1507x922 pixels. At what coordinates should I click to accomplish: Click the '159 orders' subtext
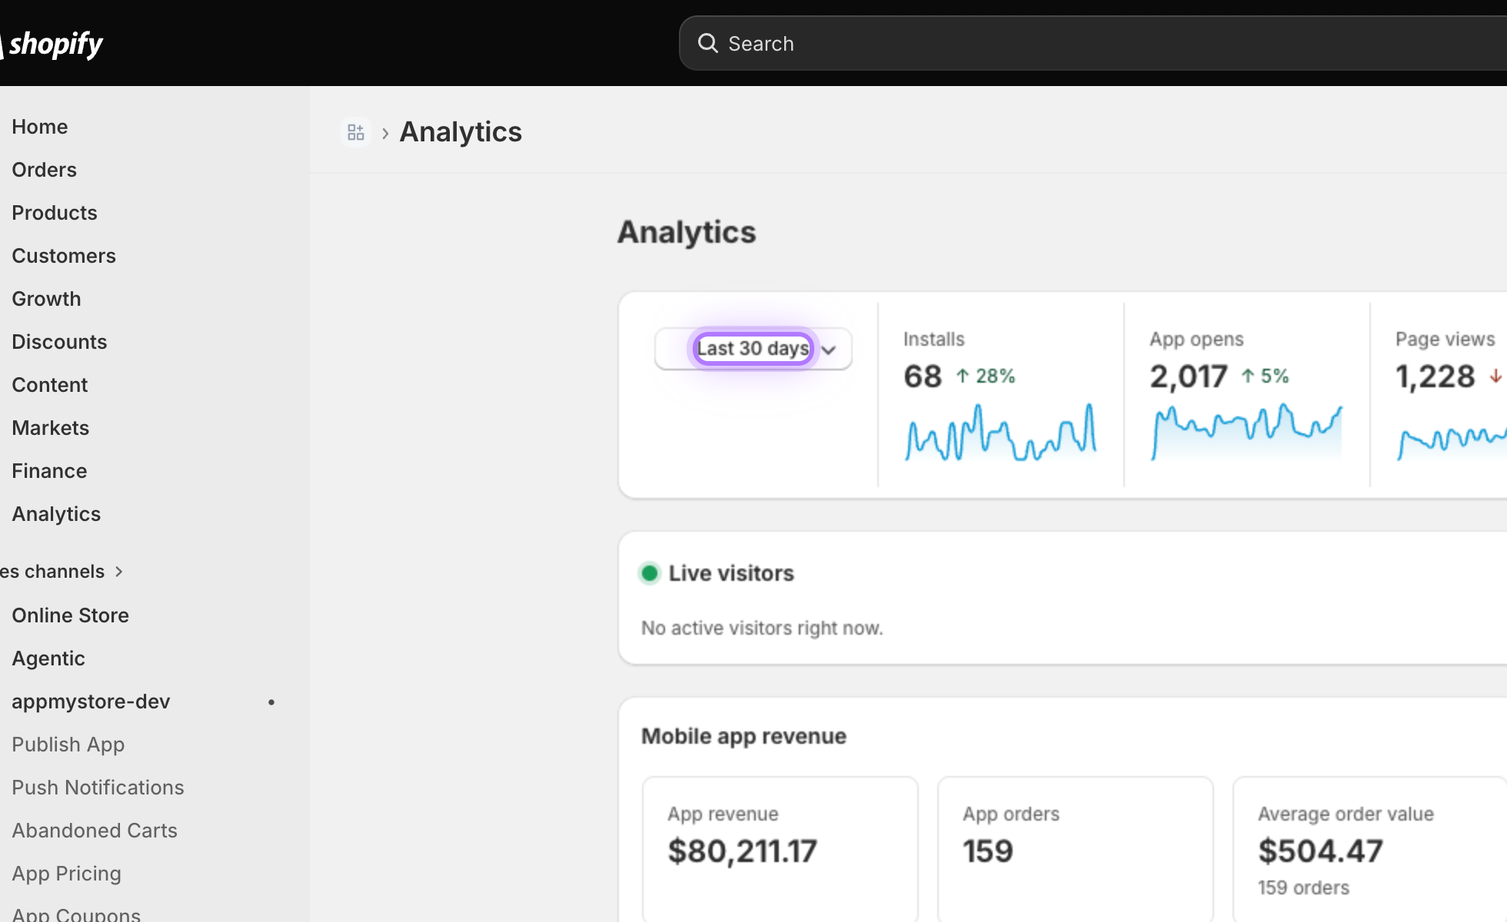point(1303,888)
